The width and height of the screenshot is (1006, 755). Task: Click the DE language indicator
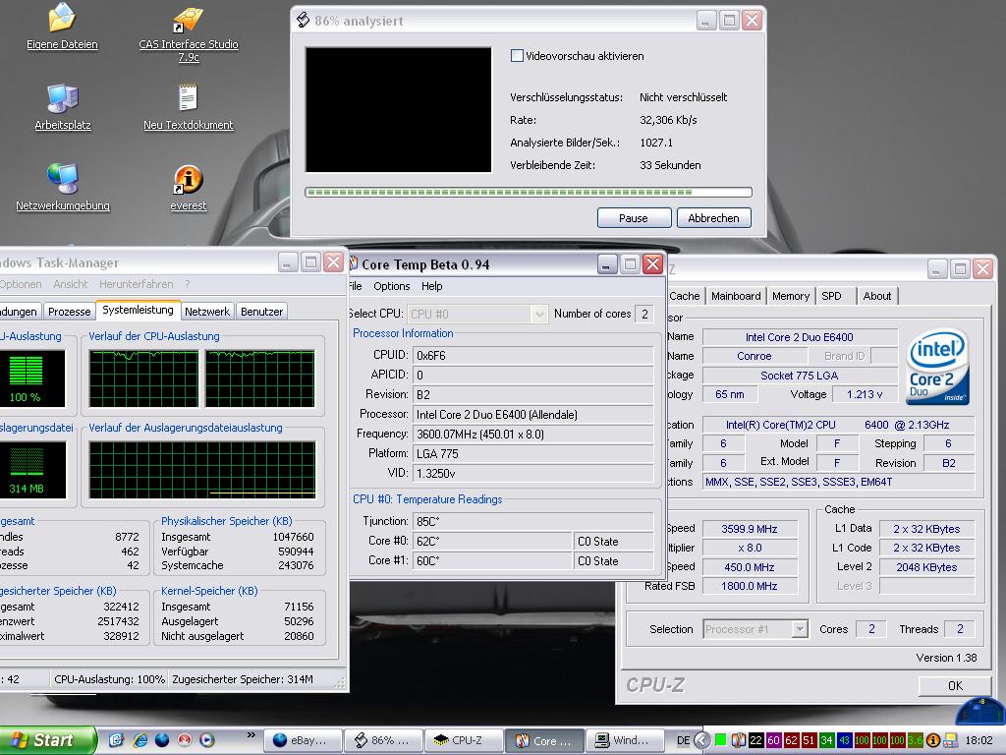coord(684,740)
